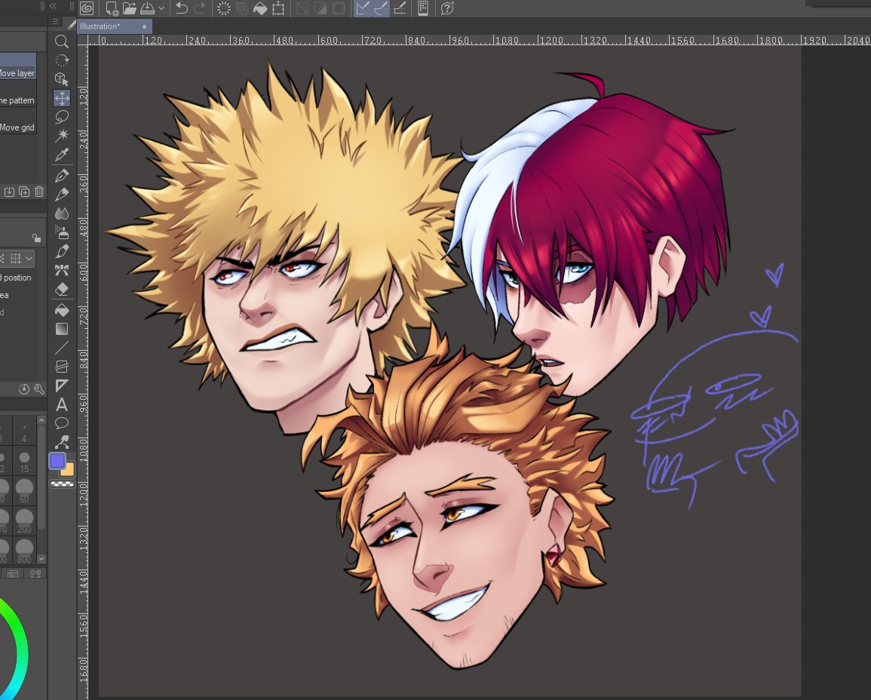
Task: Undo the last action
Action: tap(181, 8)
